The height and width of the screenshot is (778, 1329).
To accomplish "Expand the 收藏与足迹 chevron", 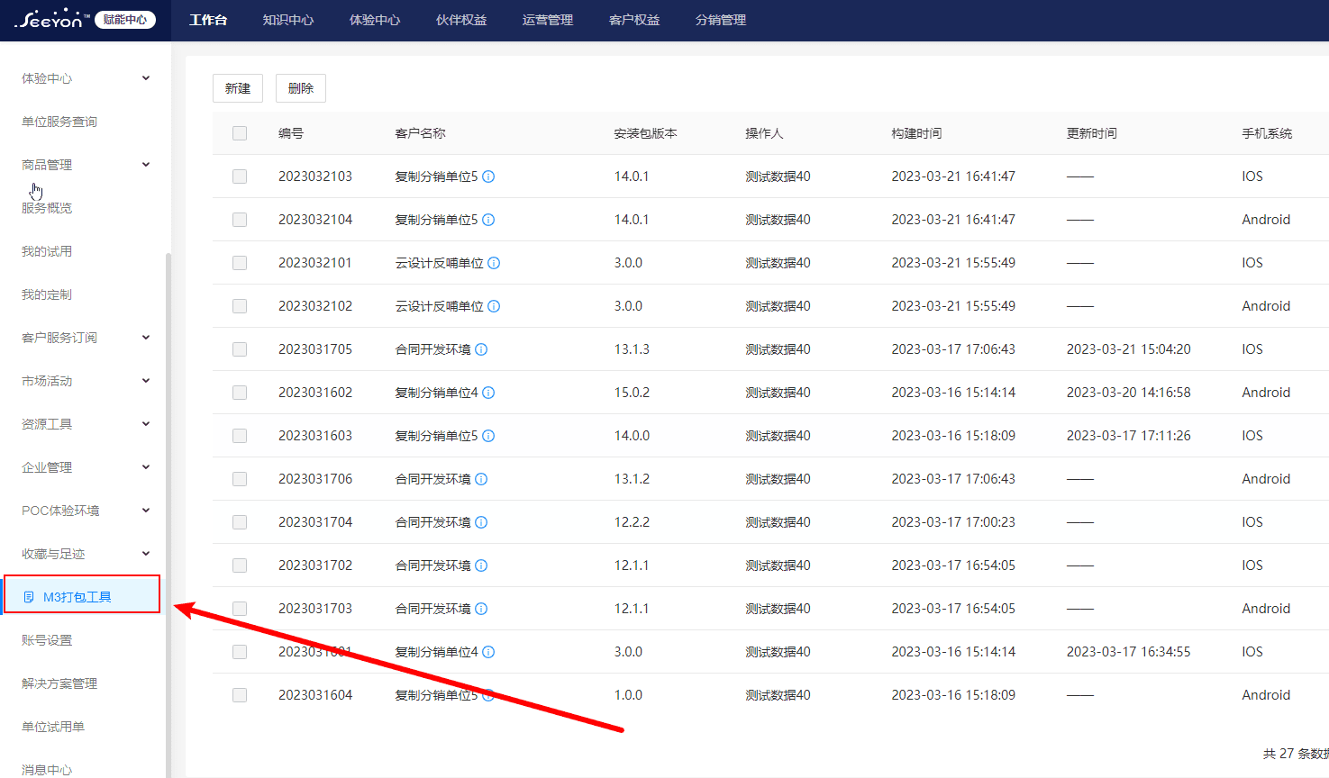I will point(146,554).
